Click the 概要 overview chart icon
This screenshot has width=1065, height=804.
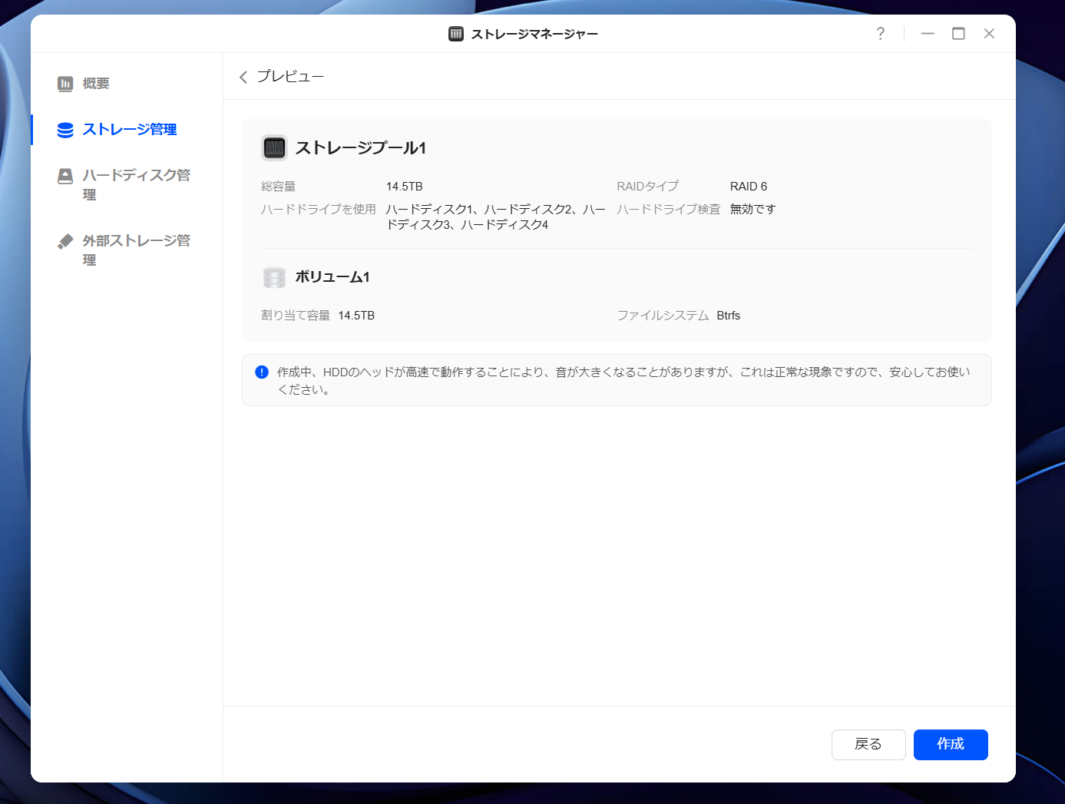click(x=65, y=84)
